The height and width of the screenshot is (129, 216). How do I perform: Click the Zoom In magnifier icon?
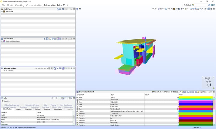[193, 9]
